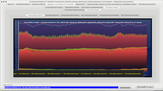Click the status log message field
The image size is (163, 91).
[61, 87]
